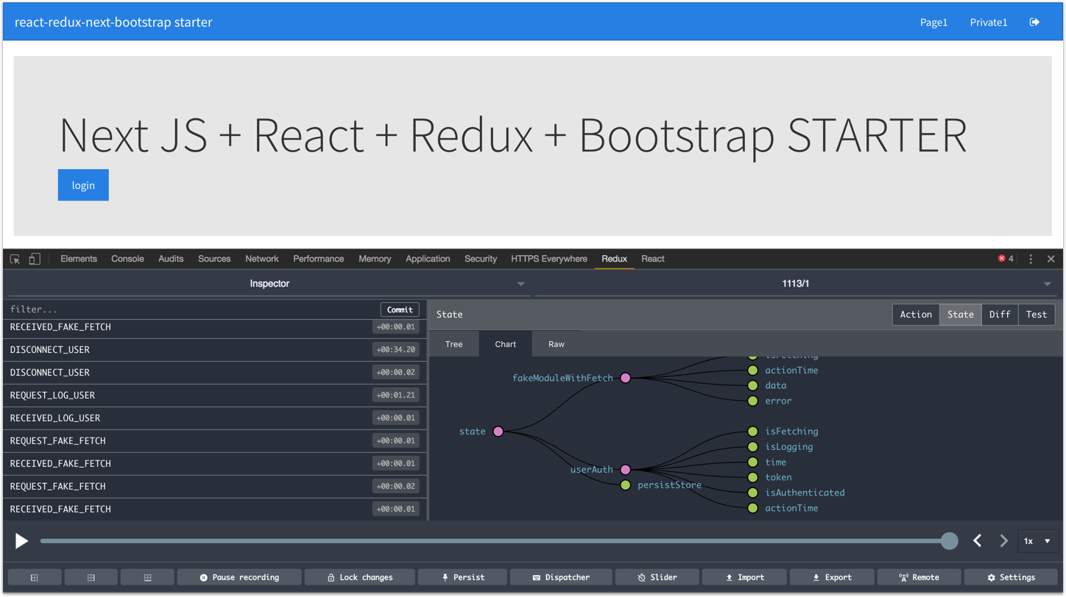Open the Console DevTools tab
Screen dimensions: 1066x597
(x=127, y=259)
